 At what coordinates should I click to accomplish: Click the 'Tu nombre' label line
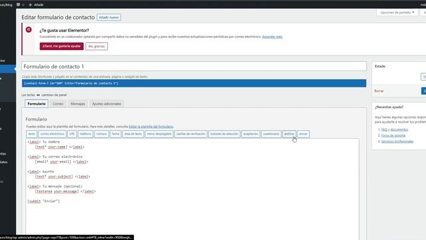click(43, 142)
